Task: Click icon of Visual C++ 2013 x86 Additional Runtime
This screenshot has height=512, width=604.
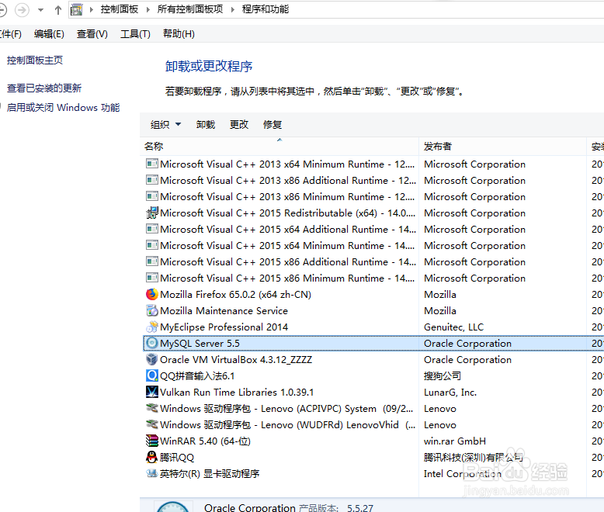Action: click(151, 180)
